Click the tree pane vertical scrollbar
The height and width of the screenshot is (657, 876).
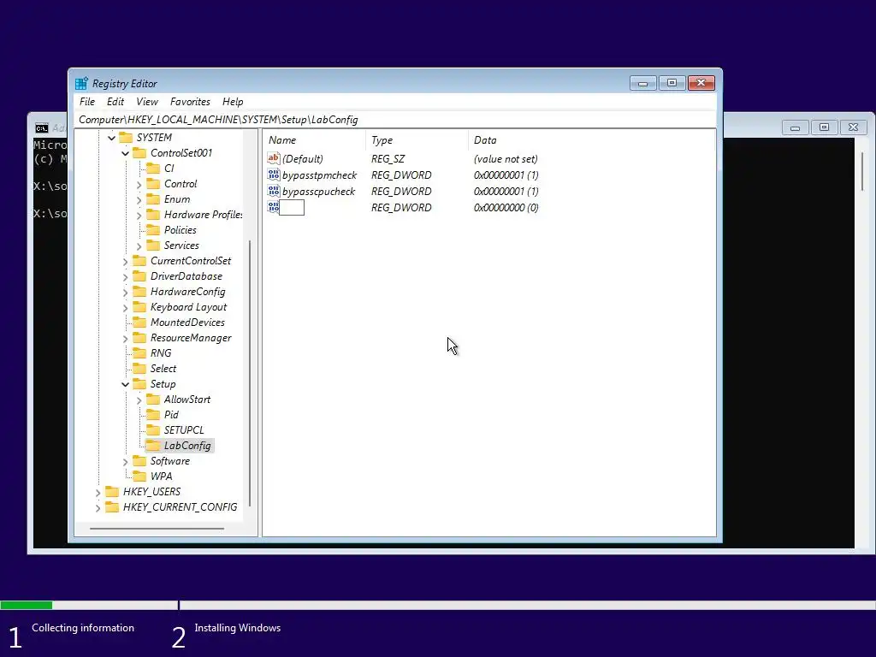coord(249,373)
